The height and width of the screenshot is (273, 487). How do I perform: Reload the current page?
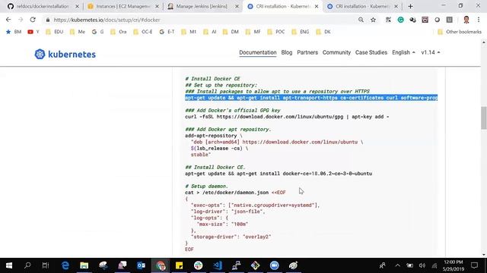pyautogui.click(x=33, y=20)
